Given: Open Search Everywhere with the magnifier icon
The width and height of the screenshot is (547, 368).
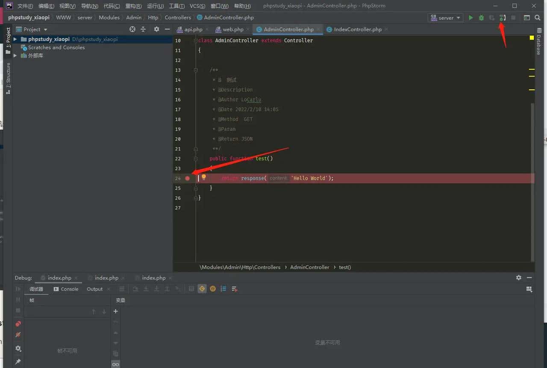Looking at the screenshot, I should tap(538, 18).
